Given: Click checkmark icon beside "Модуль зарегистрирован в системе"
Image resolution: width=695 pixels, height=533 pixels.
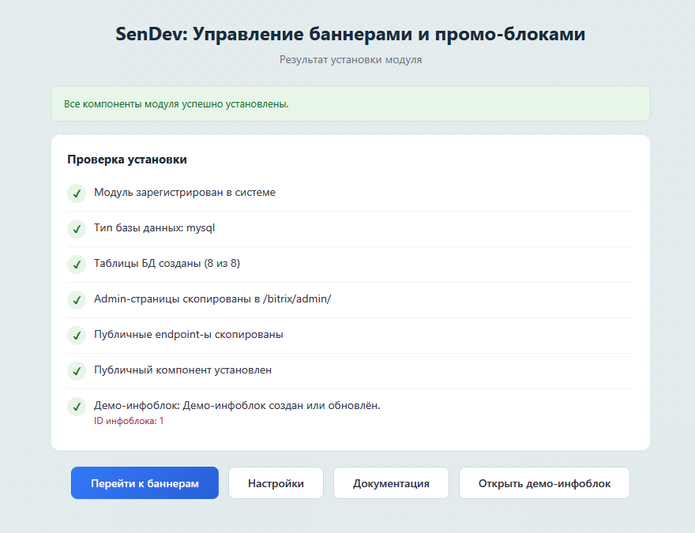Looking at the screenshot, I should pos(77,193).
